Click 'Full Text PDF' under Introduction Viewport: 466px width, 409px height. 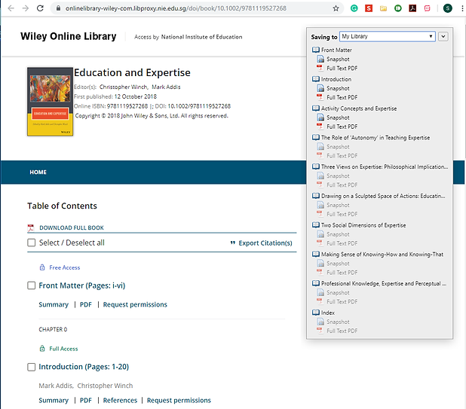click(342, 97)
